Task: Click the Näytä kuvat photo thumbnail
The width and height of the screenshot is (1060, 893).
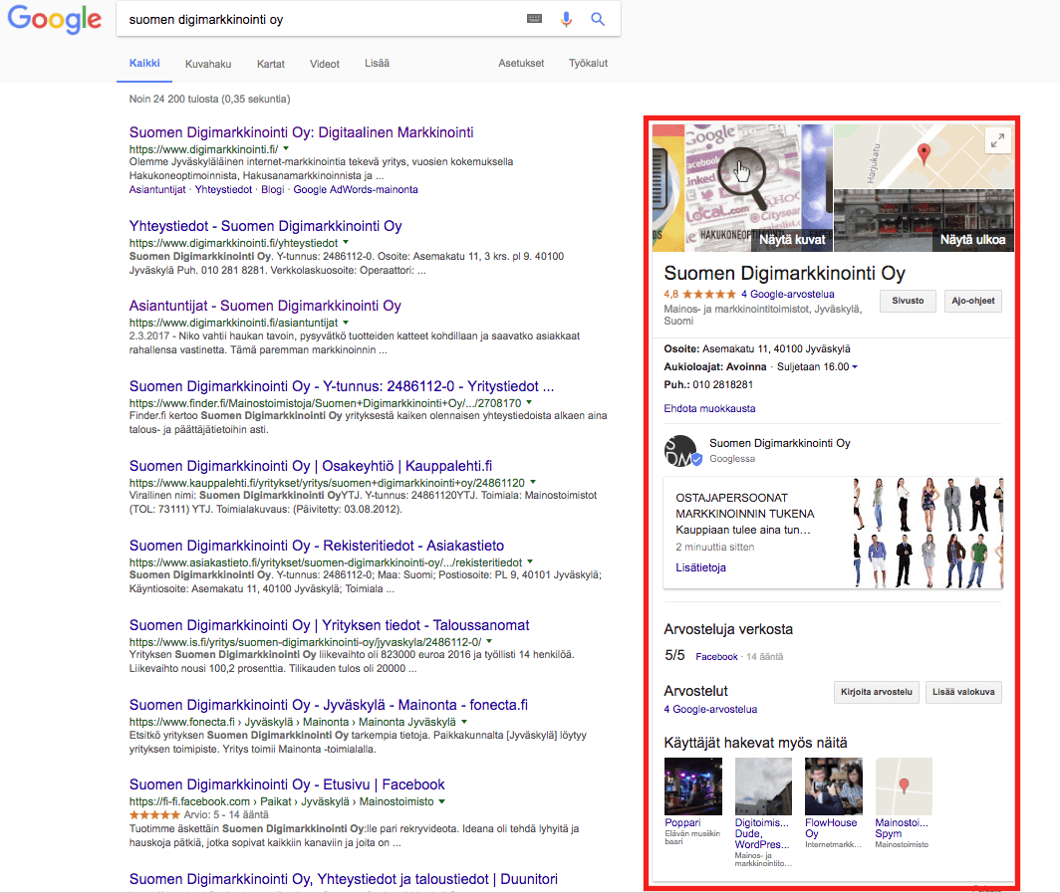Action: point(742,187)
